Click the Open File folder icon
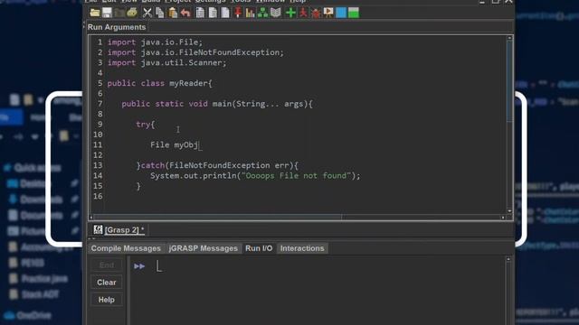The width and height of the screenshot is (579, 325). (x=95, y=13)
